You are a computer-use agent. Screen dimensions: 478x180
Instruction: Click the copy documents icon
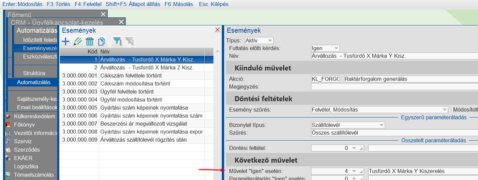pos(102,41)
